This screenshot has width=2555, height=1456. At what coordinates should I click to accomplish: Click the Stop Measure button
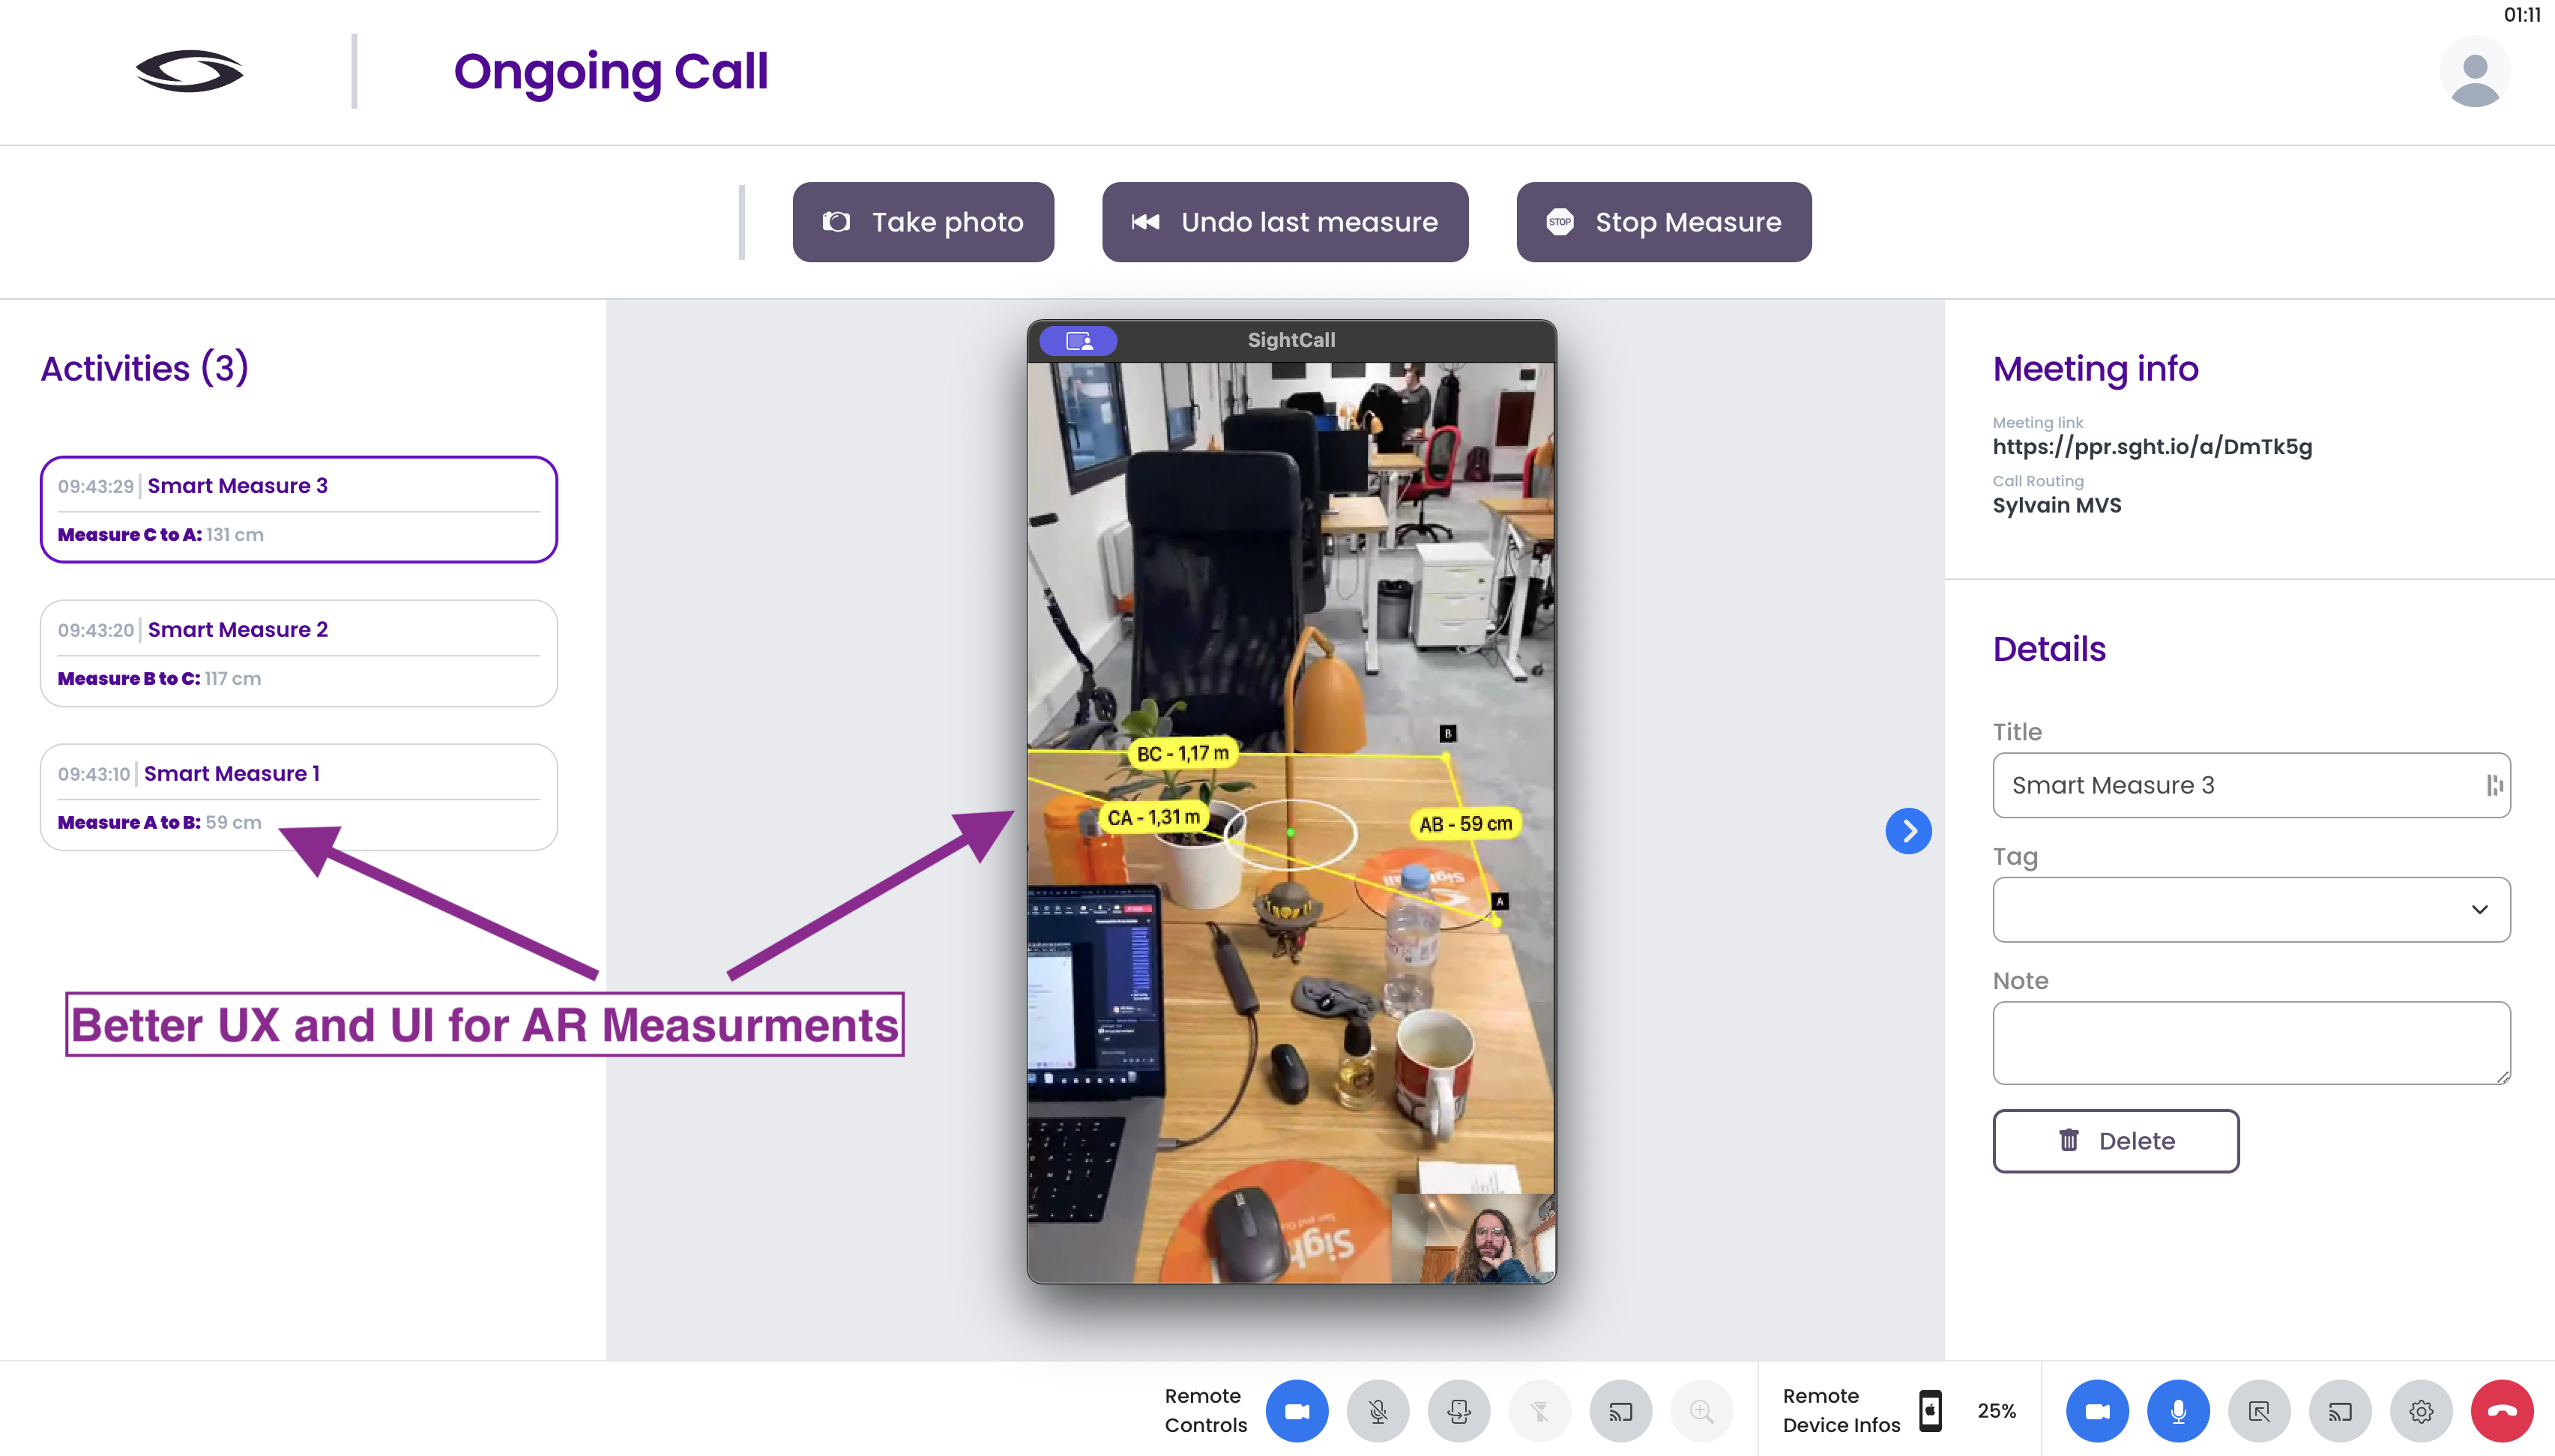[1664, 222]
